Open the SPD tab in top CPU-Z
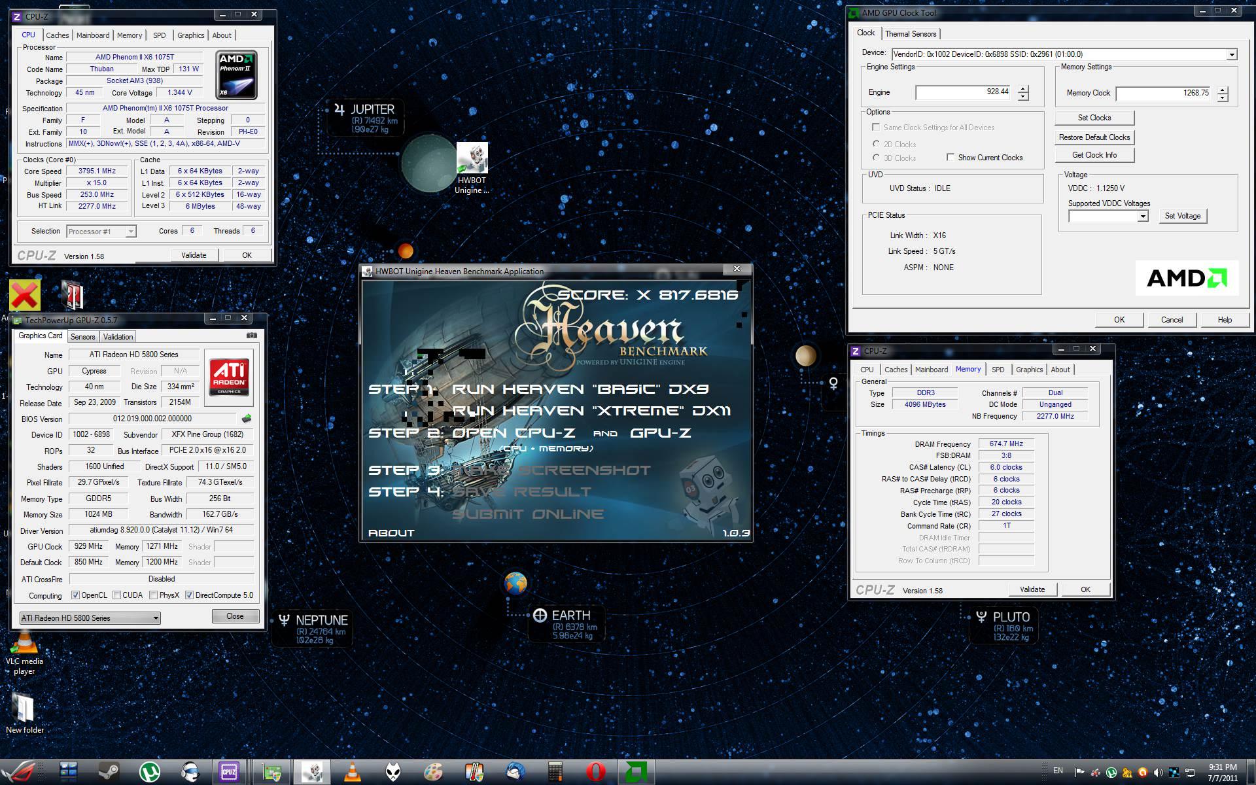Screen dimensions: 1256x785 [159, 35]
